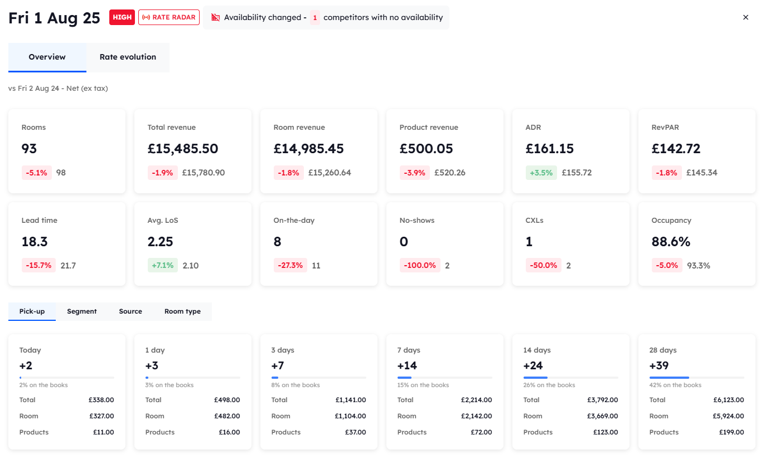Click the Availability changed alert banner
Image resolution: width=765 pixels, height=459 pixels.
pyautogui.click(x=326, y=17)
